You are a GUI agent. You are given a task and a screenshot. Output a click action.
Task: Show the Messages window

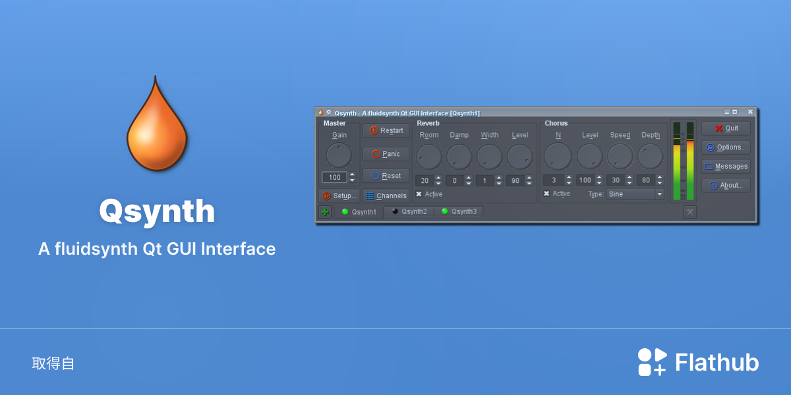point(726,167)
